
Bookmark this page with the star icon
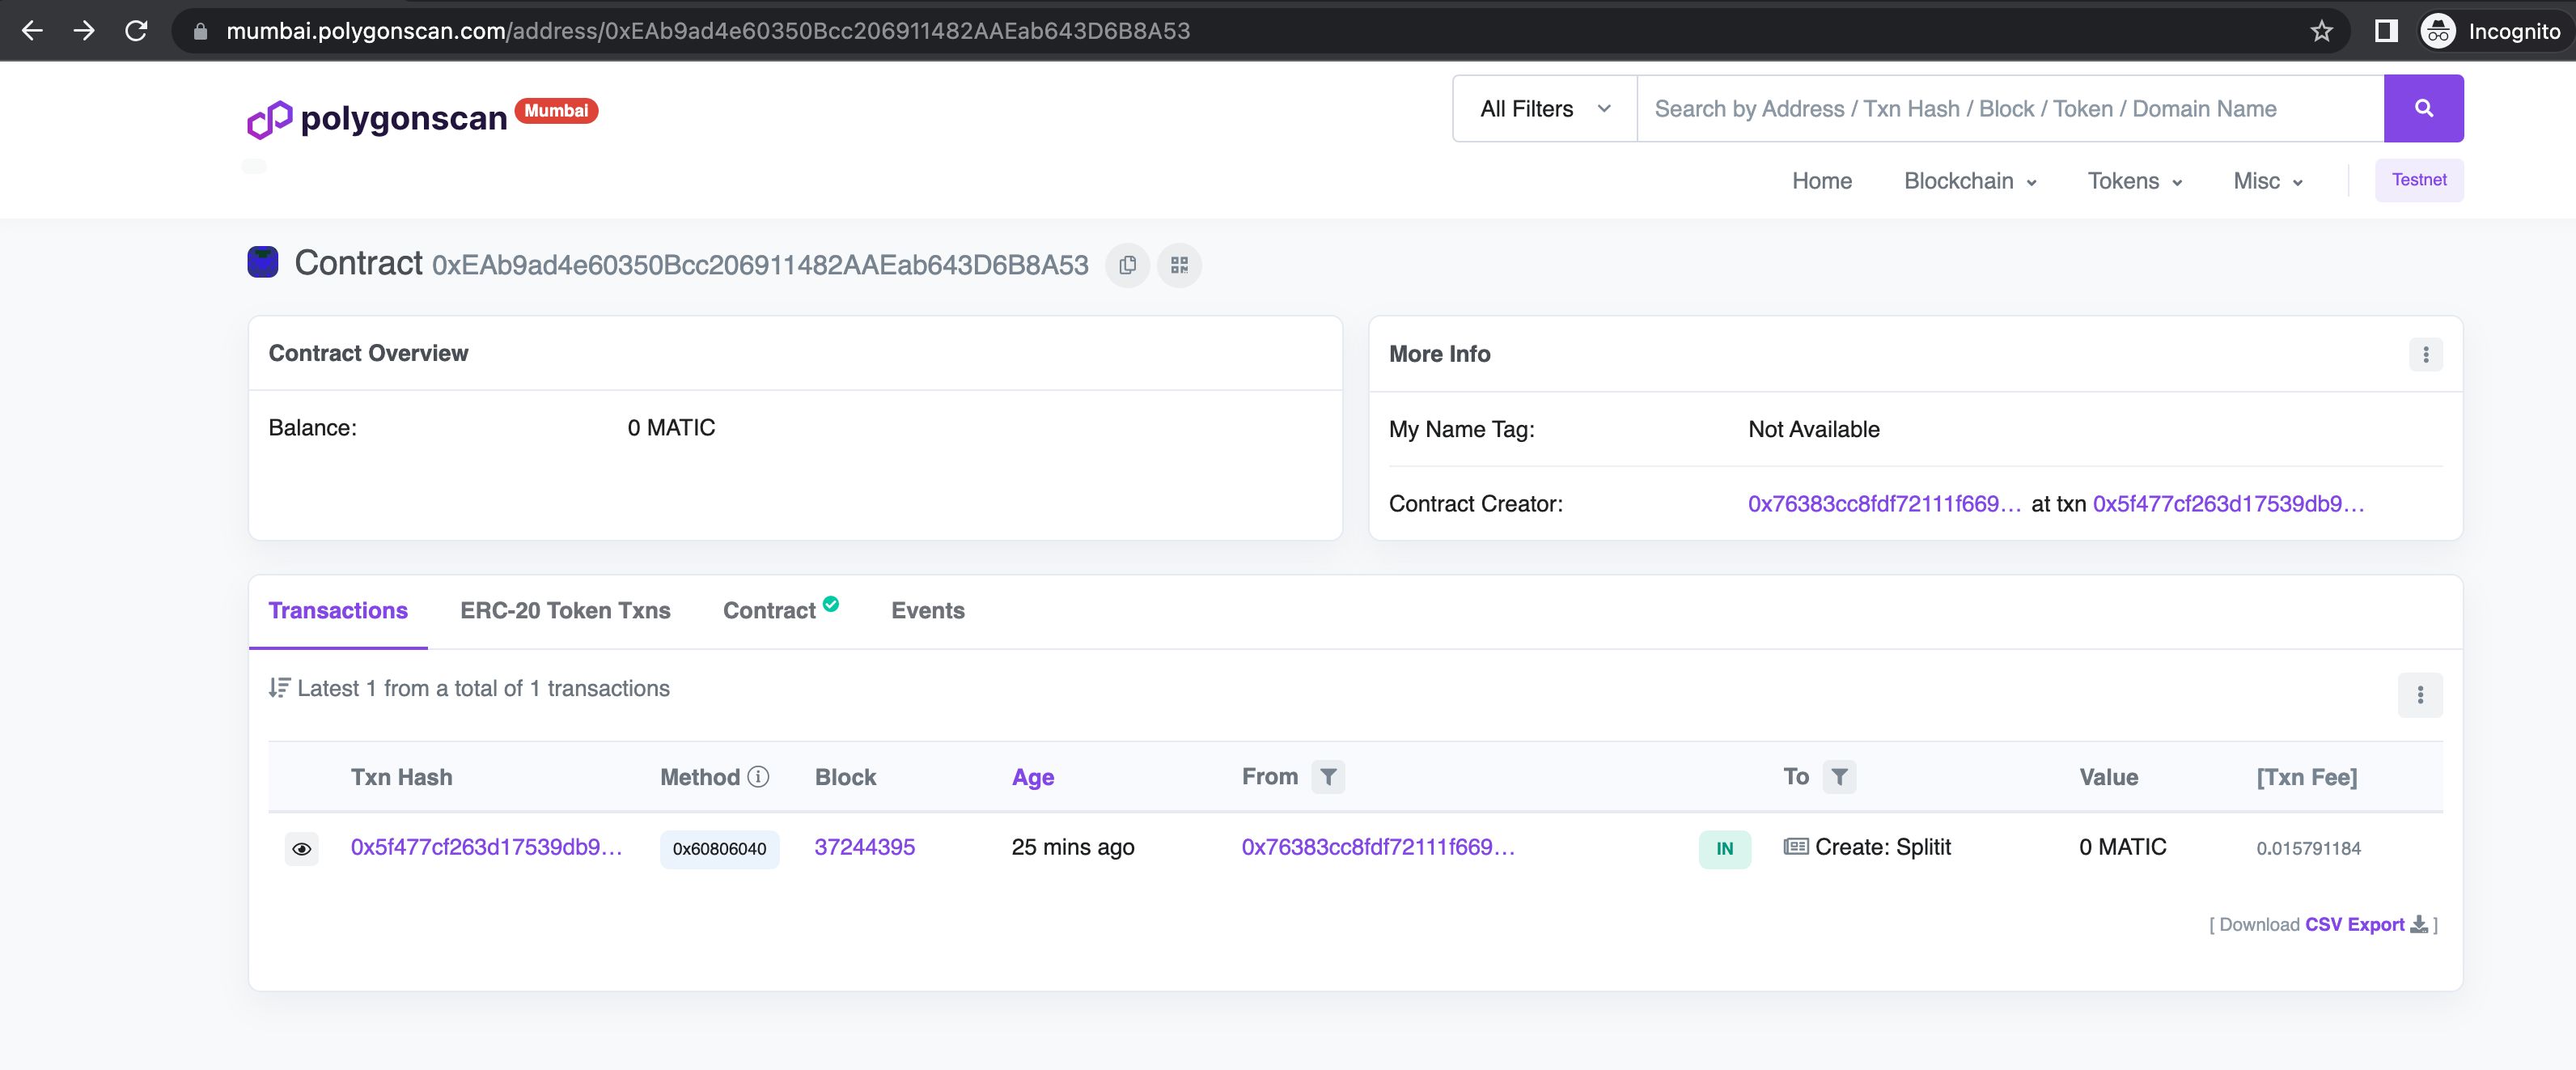2322,31
